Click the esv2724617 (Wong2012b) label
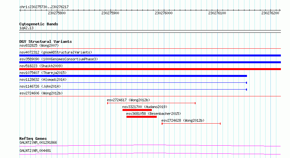The width and height of the screenshot is (290, 158). pos(128,100)
